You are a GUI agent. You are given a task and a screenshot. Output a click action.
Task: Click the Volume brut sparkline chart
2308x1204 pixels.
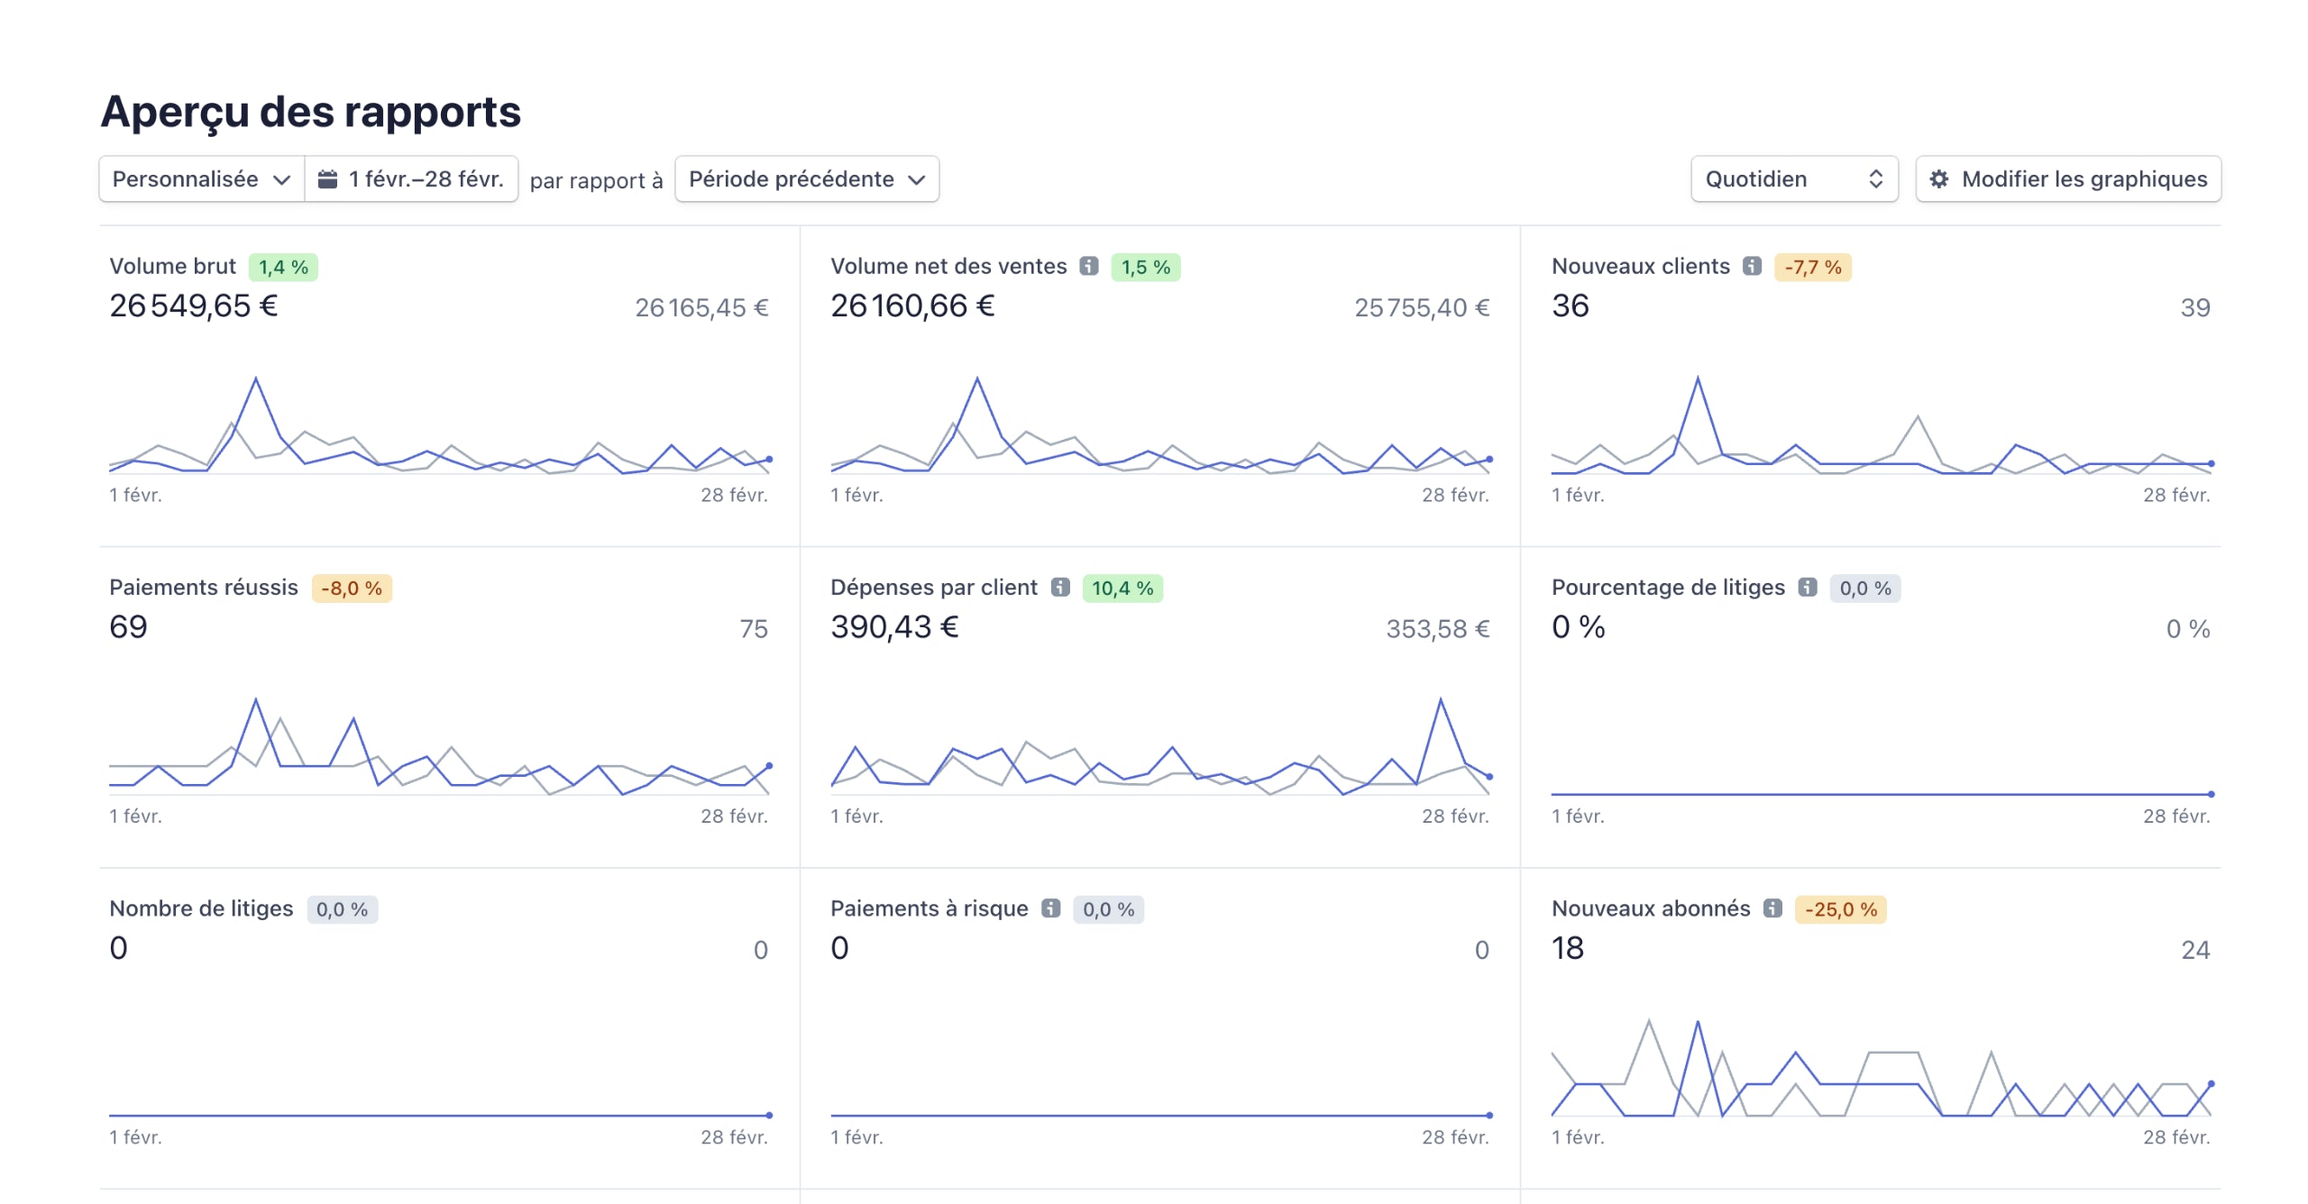tap(438, 428)
